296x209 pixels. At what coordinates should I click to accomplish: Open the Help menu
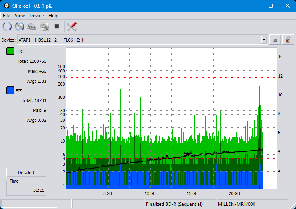click(53, 16)
